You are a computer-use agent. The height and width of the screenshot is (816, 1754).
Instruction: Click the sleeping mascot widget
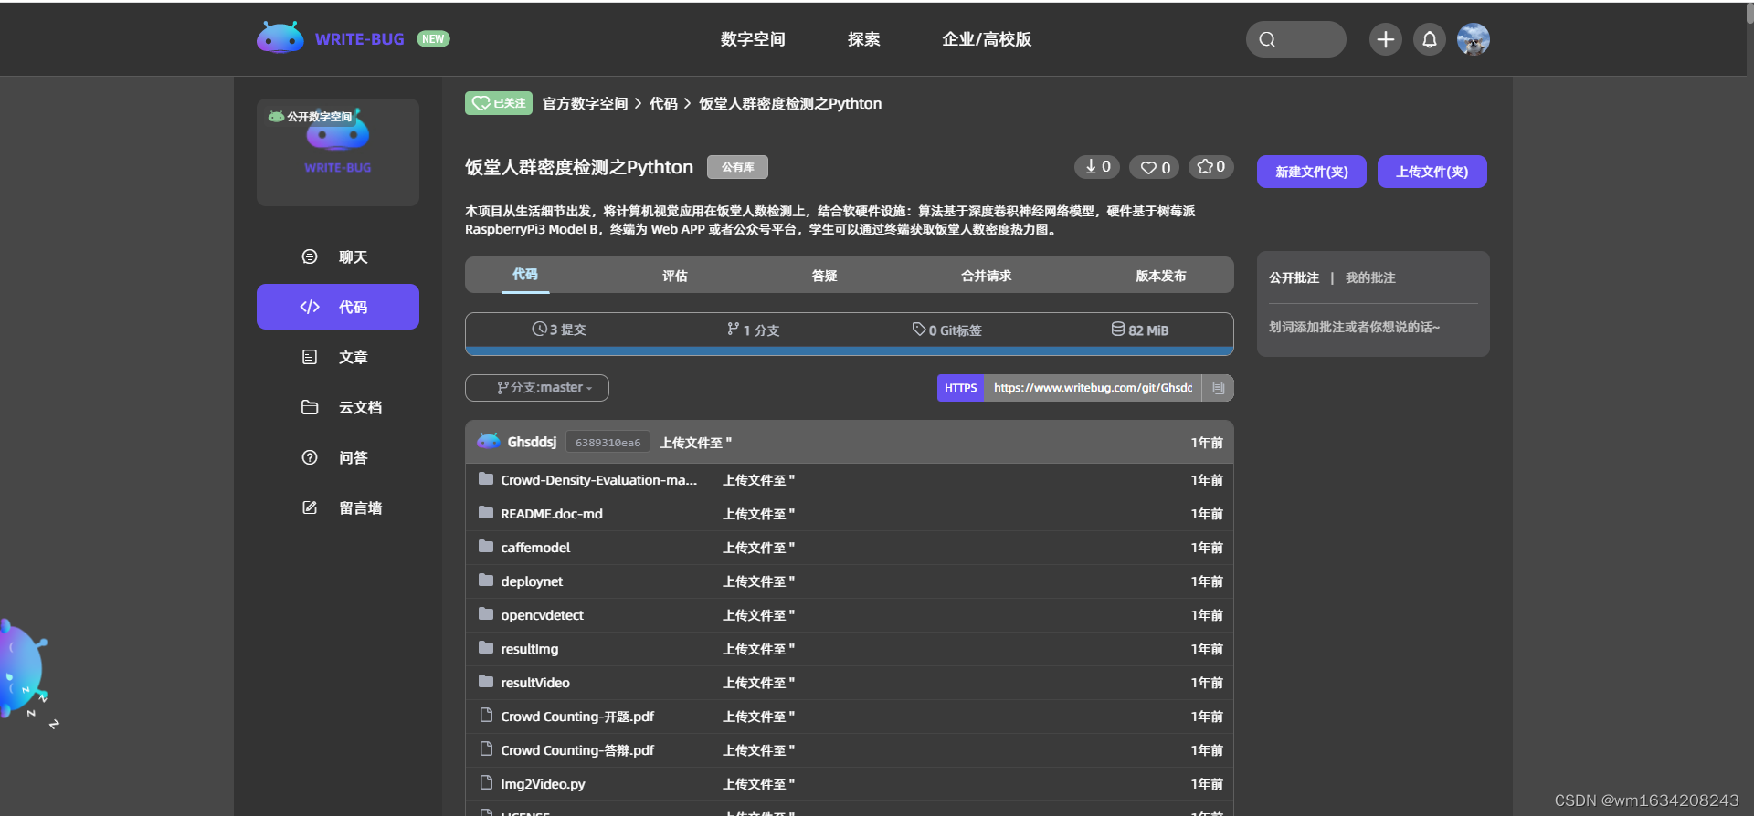tap(24, 673)
